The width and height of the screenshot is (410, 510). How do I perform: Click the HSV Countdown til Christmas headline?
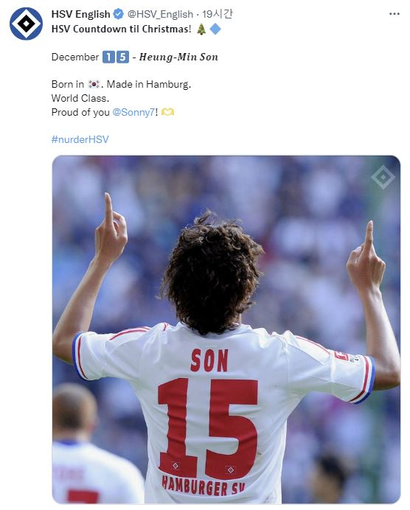[x=122, y=29]
